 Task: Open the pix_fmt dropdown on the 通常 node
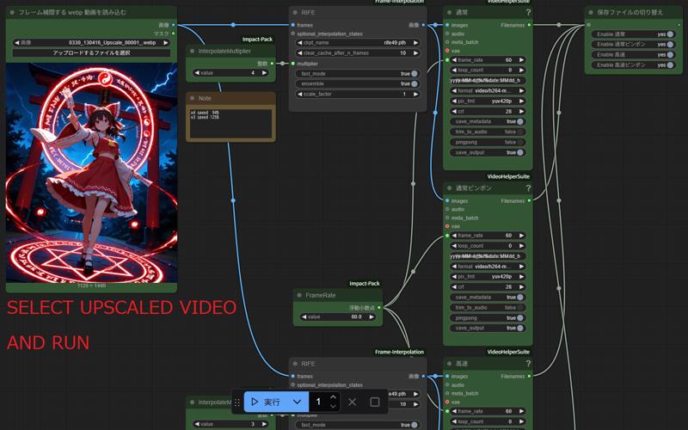488,101
